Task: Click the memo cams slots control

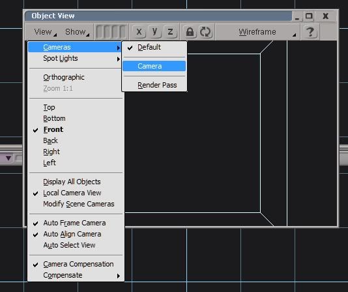Action: 111,32
